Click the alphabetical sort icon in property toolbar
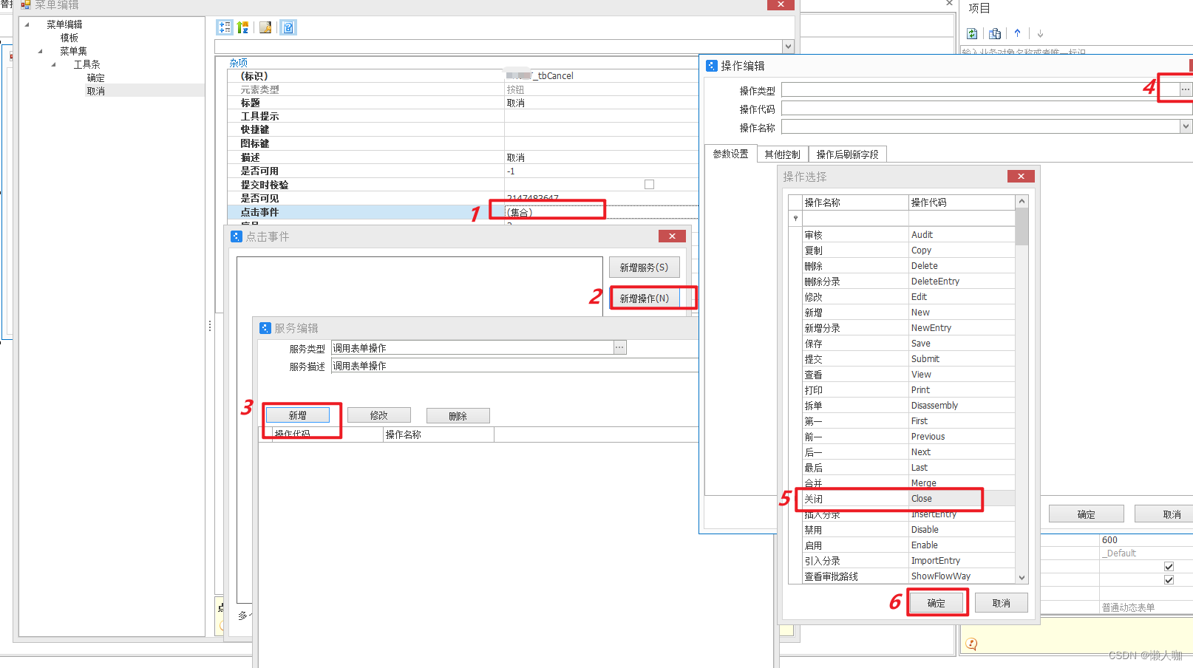 click(x=242, y=27)
